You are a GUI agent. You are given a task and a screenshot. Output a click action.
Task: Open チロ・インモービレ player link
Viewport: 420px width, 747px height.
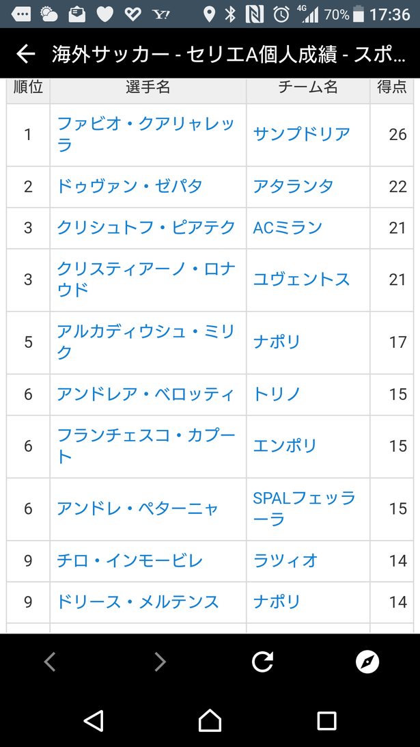click(130, 560)
